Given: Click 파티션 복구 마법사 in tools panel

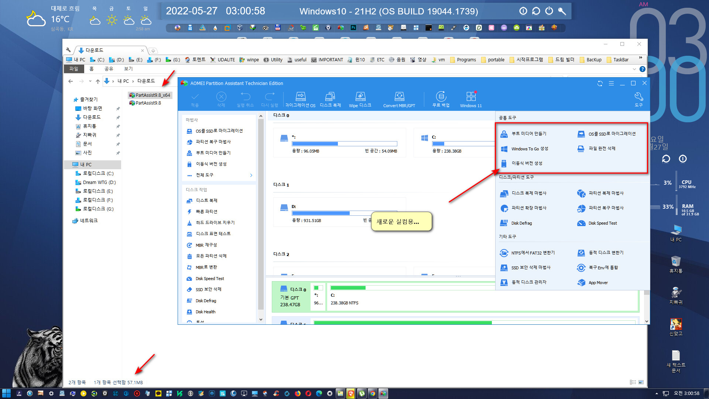Looking at the screenshot, I should (600, 208).
